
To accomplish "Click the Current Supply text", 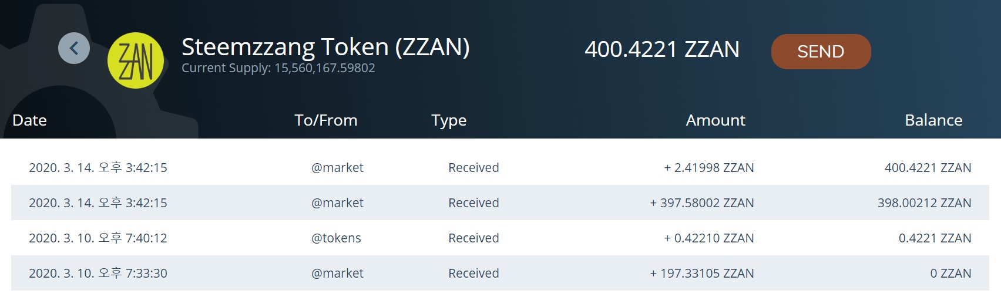I will 278,68.
